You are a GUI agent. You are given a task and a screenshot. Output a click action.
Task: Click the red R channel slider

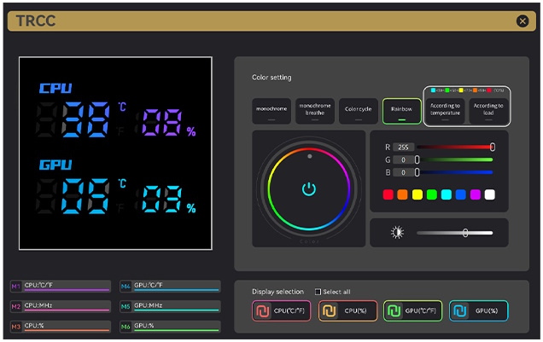(x=454, y=147)
